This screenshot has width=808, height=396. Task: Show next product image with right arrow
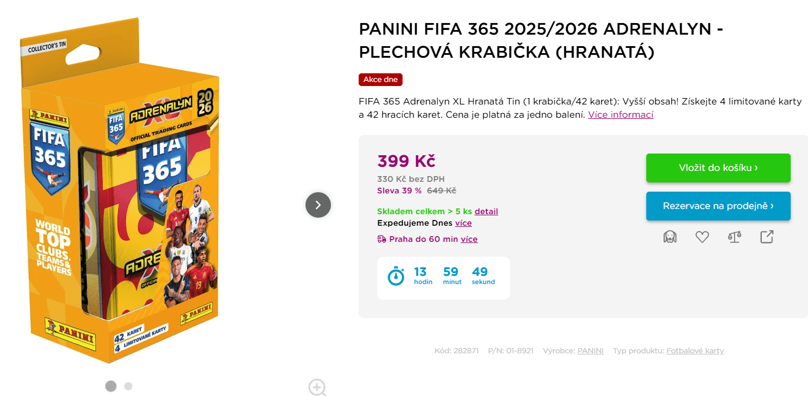coord(318,205)
